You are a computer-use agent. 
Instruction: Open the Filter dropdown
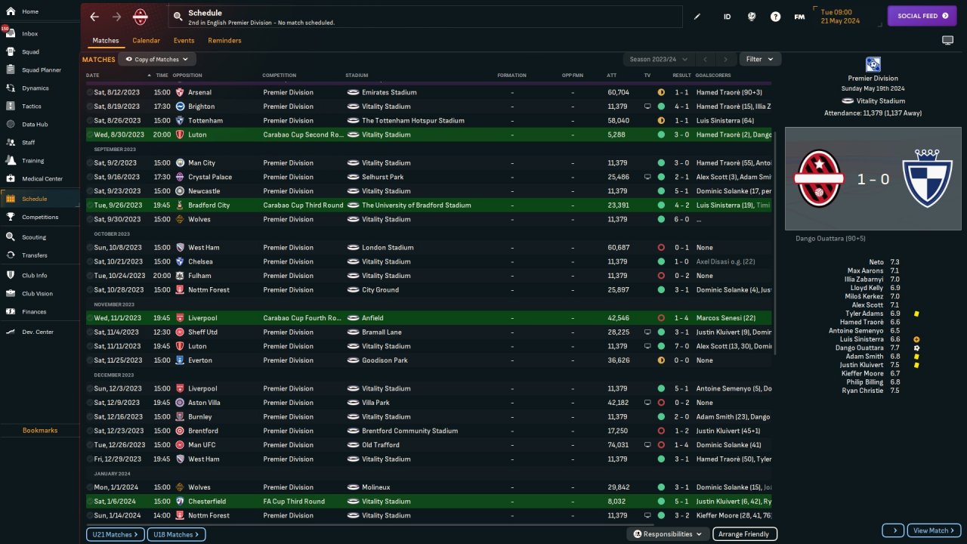(x=760, y=59)
